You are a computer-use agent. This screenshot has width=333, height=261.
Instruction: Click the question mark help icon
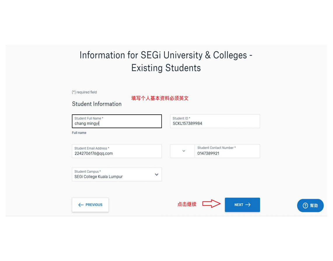(x=305, y=206)
